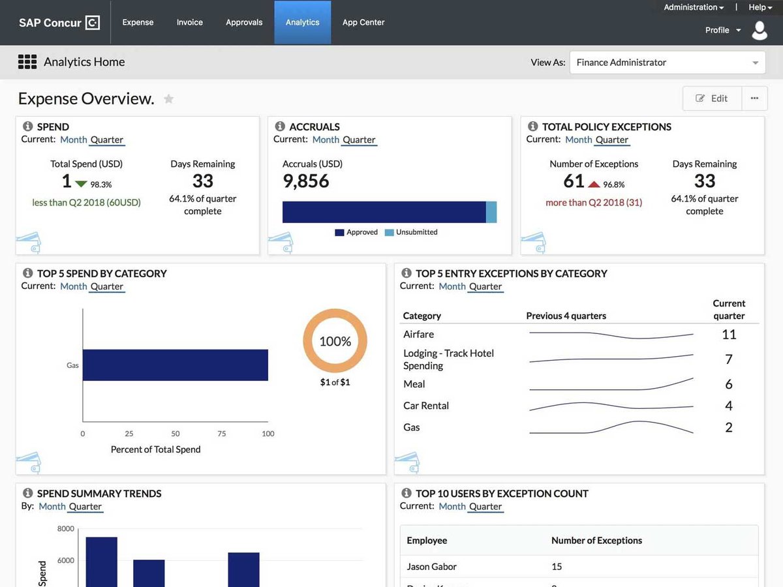The width and height of the screenshot is (783, 587).
Task: Switch the Spend card to Month view
Action: tap(73, 140)
